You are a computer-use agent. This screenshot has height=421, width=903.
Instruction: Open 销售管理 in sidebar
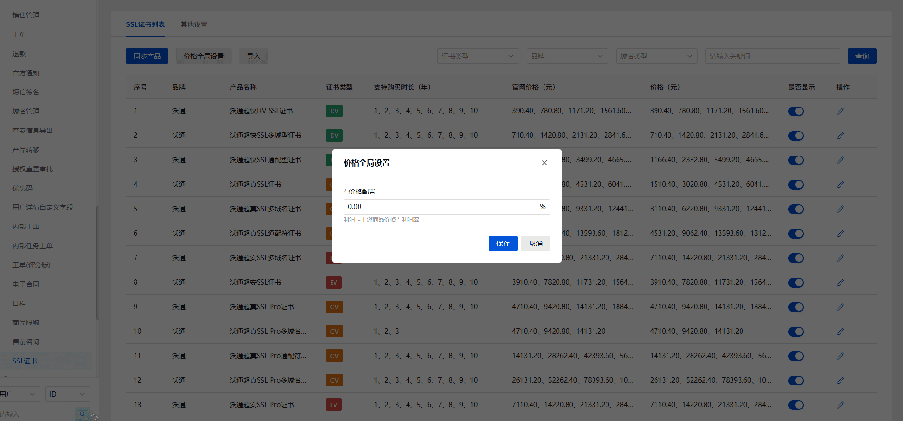tap(26, 15)
